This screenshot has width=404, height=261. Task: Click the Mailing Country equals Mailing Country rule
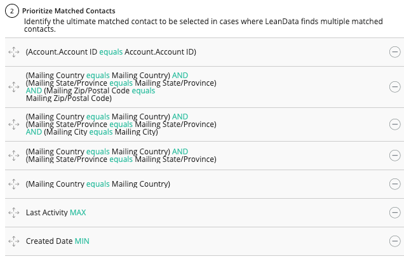pos(98,184)
